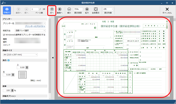Jump to last page with 最後へ
Viewport: 176px width, 104px height.
(x=60, y=11)
